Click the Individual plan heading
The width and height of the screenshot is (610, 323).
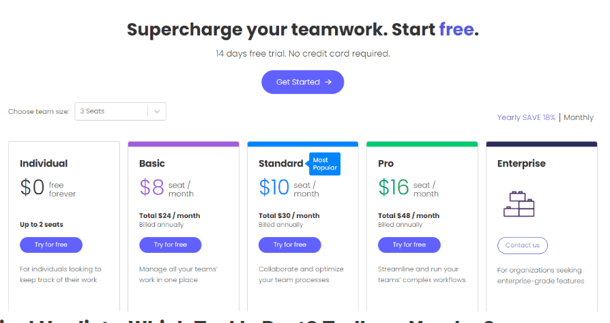coord(44,164)
